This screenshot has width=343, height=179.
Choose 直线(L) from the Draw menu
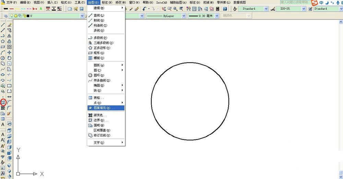coord(106,15)
